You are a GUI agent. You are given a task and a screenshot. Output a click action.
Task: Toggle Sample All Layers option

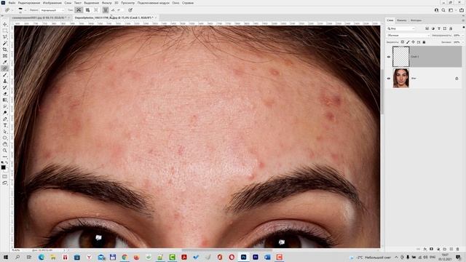click(106, 10)
